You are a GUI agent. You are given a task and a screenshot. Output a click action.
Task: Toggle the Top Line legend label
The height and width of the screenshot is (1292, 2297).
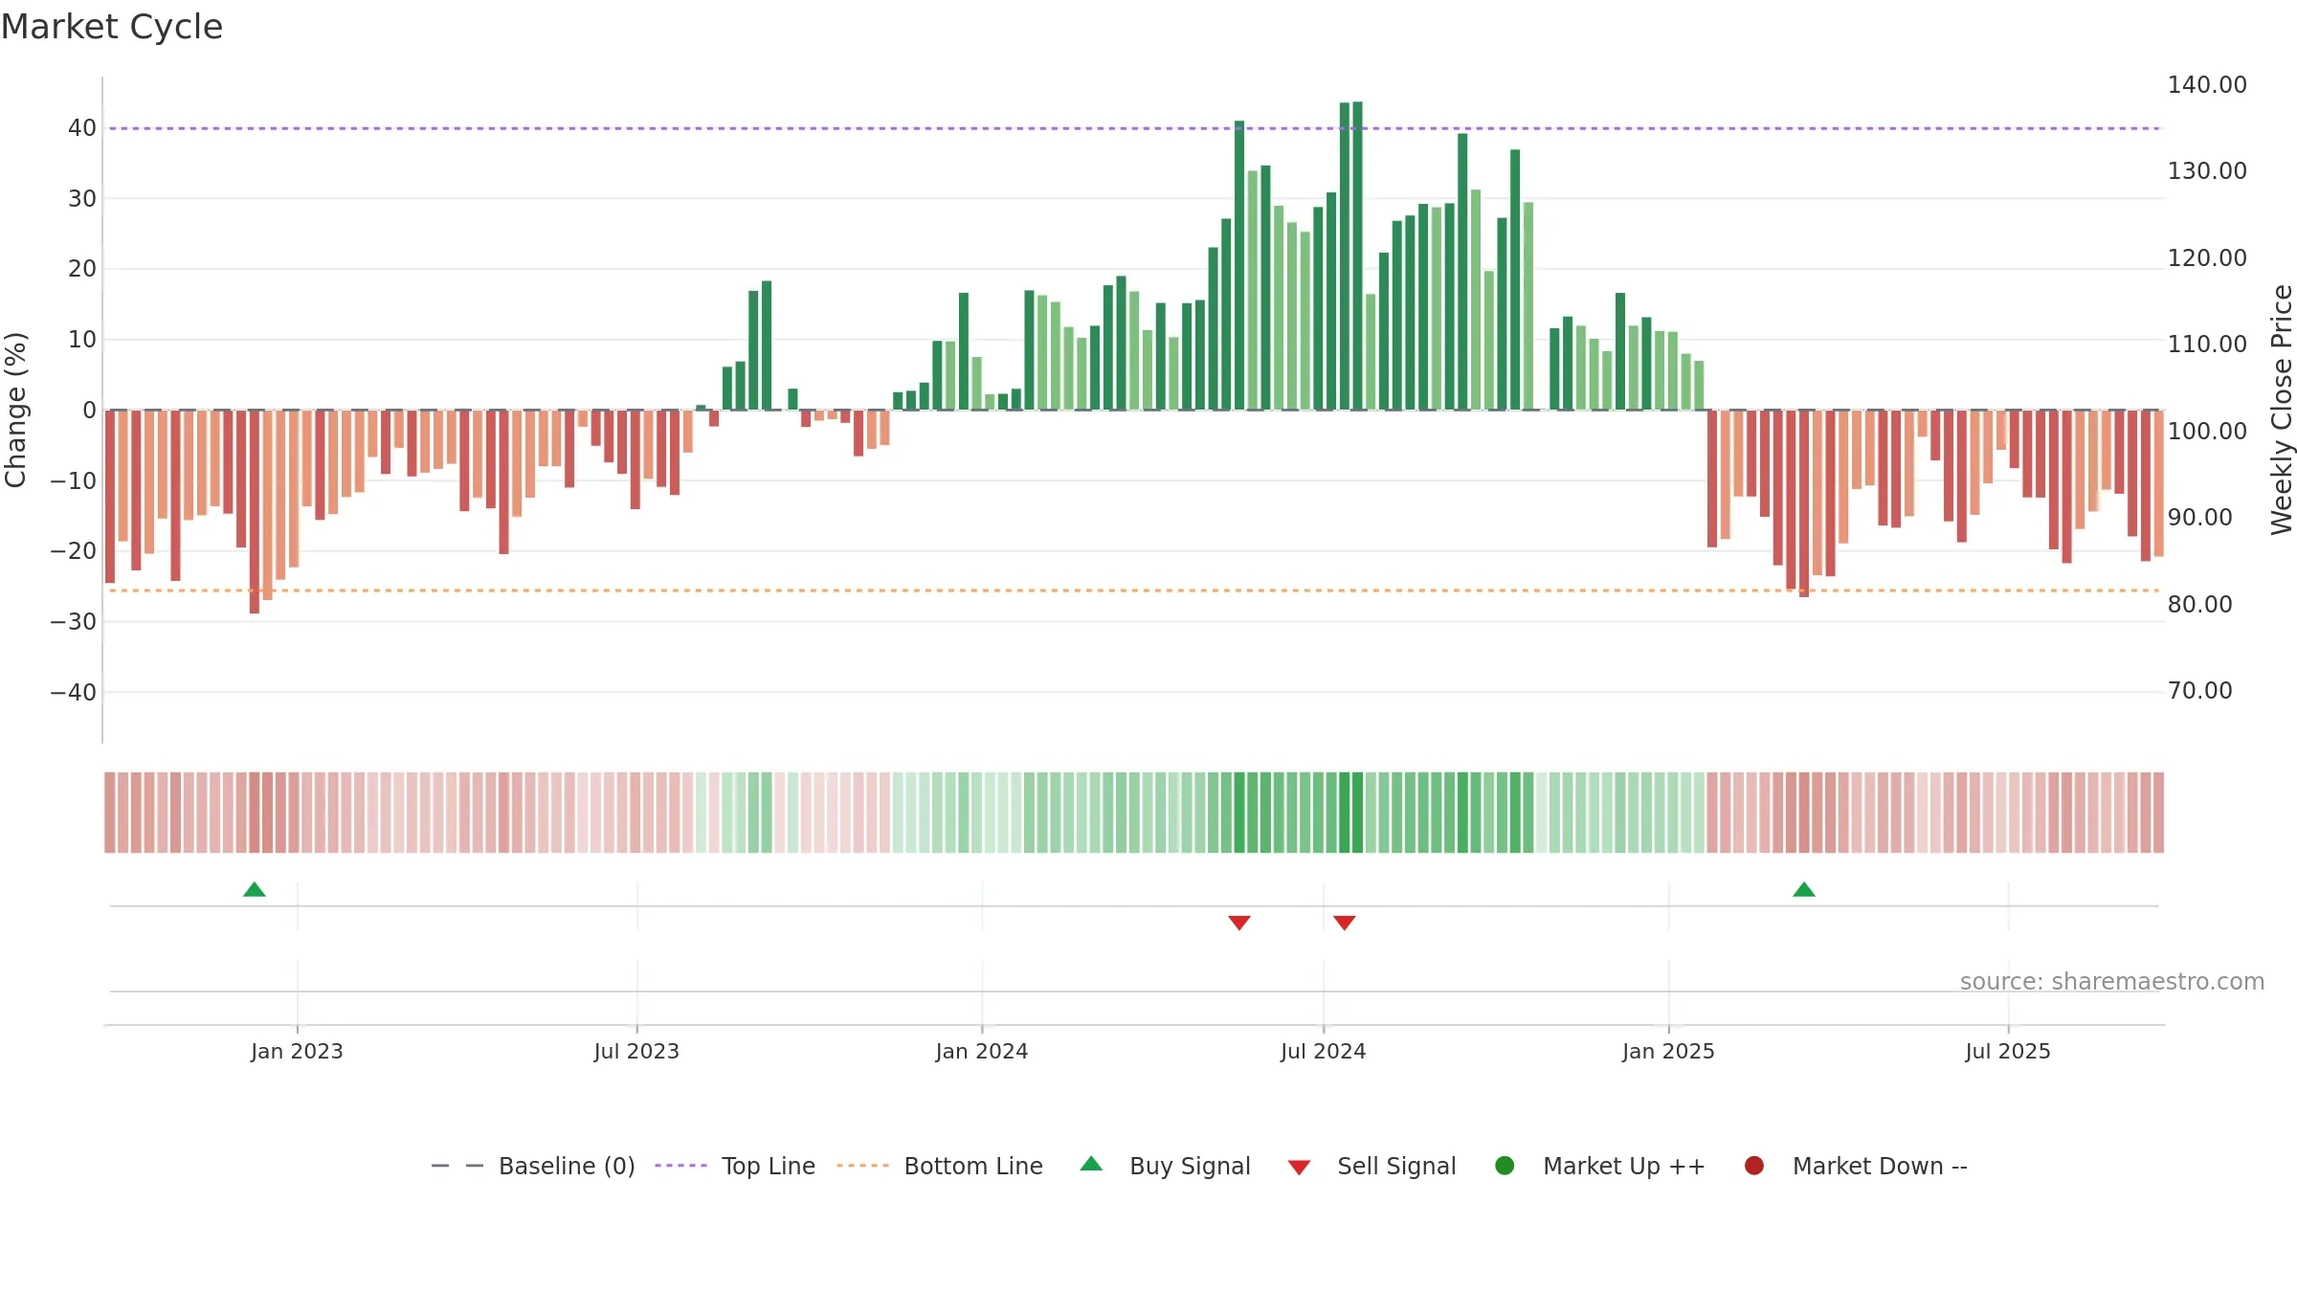pos(769,1166)
